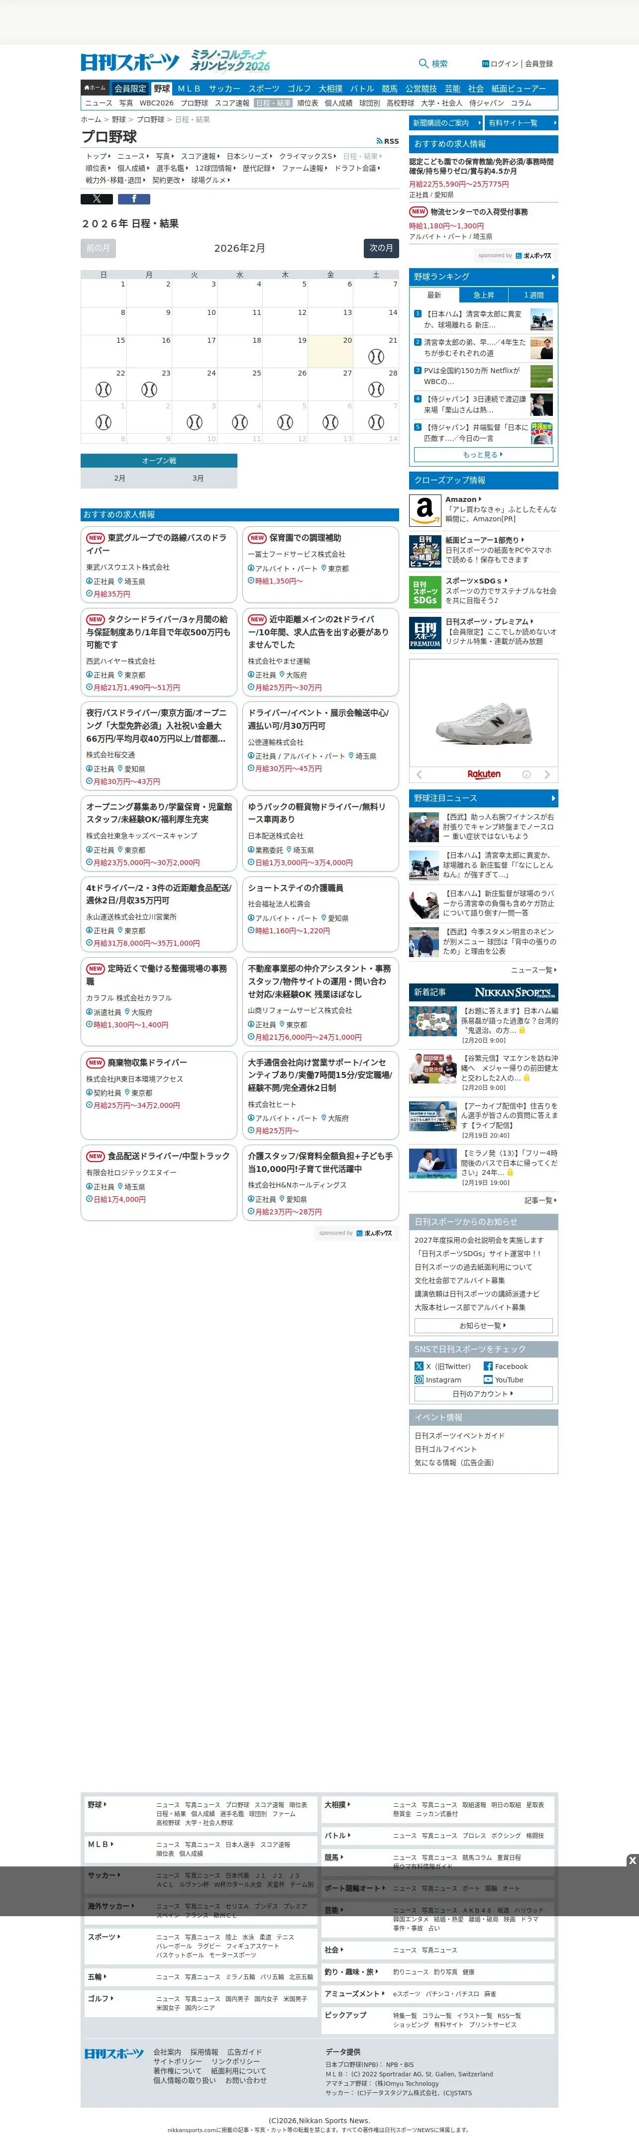Open baseball icon on February 28
This screenshot has height=2150, width=639.
click(x=376, y=389)
